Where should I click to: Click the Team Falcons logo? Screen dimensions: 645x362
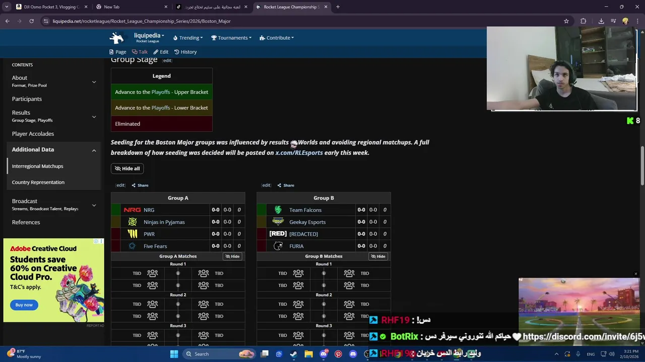coord(278,210)
